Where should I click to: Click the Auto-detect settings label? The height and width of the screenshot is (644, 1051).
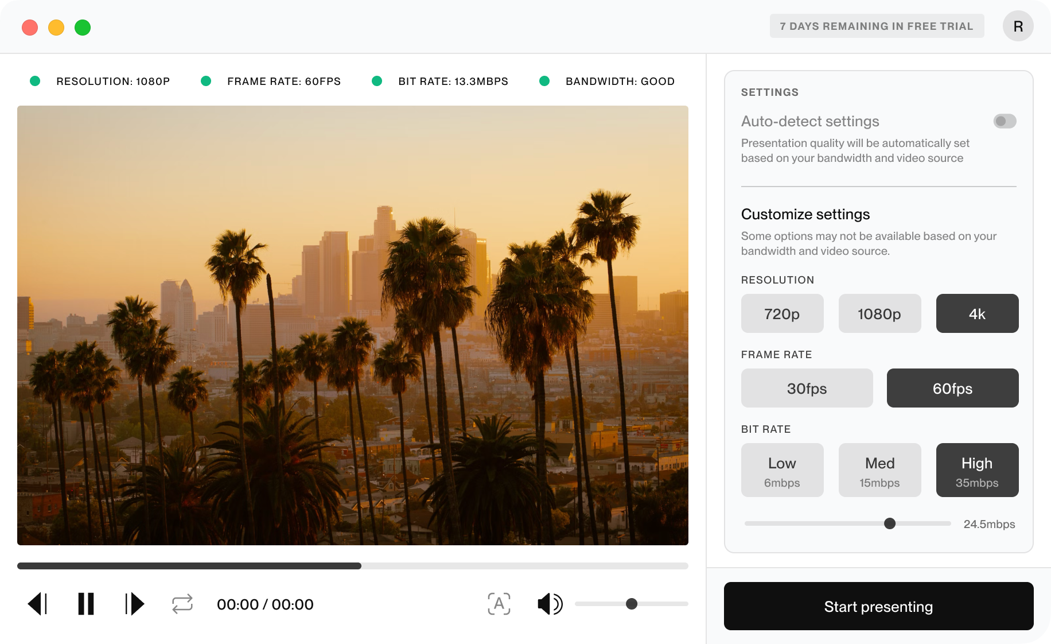(x=810, y=121)
